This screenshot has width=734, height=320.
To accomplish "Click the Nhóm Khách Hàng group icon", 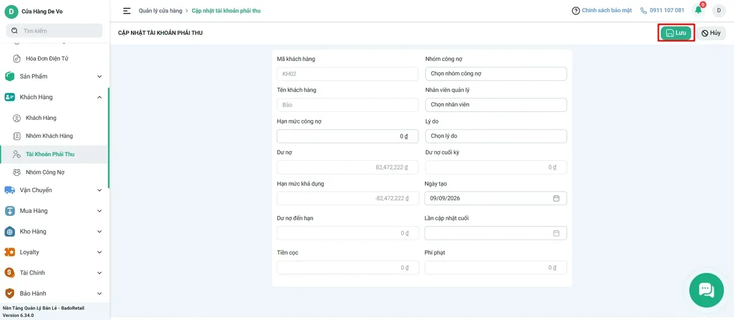I will click(x=17, y=136).
